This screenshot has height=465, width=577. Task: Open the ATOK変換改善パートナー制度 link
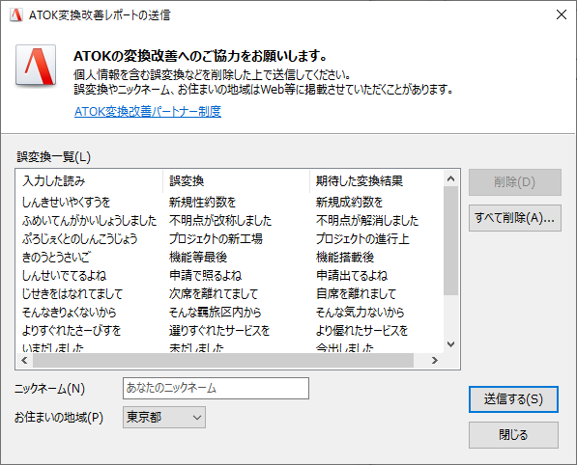click(148, 111)
